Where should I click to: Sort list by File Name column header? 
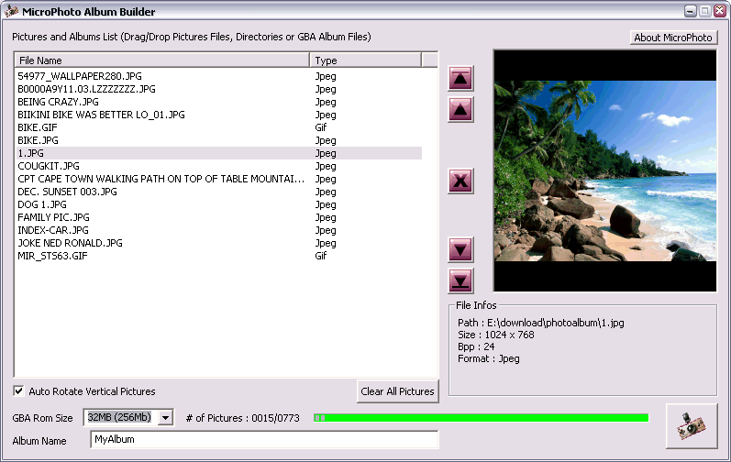click(162, 60)
